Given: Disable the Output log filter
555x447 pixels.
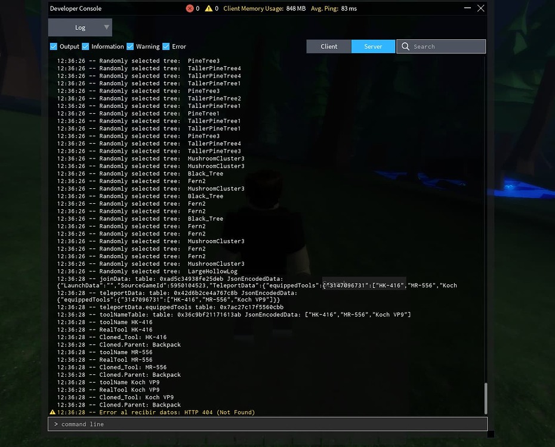Looking at the screenshot, I should [53, 46].
